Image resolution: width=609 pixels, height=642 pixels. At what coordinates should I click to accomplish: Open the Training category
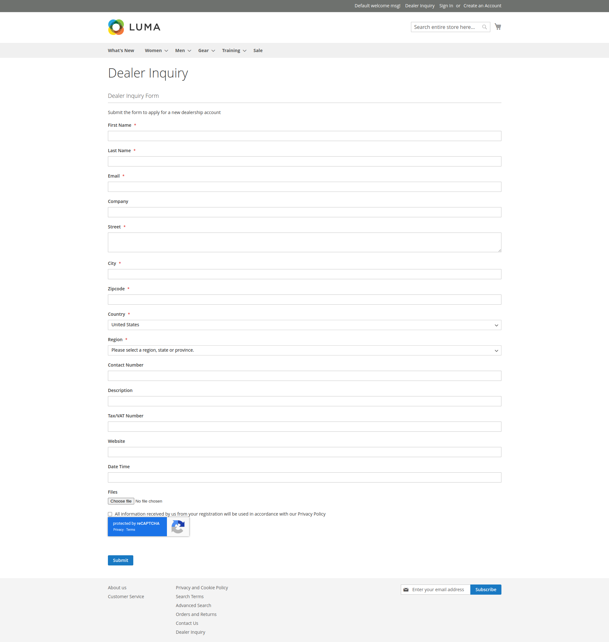pyautogui.click(x=231, y=51)
